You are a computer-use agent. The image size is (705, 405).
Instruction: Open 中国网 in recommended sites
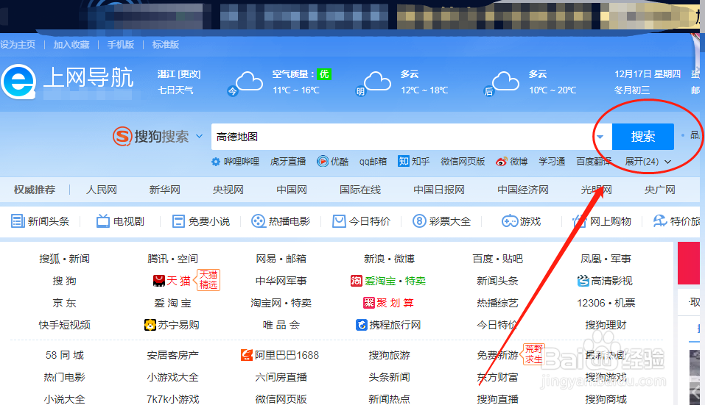[x=291, y=190]
